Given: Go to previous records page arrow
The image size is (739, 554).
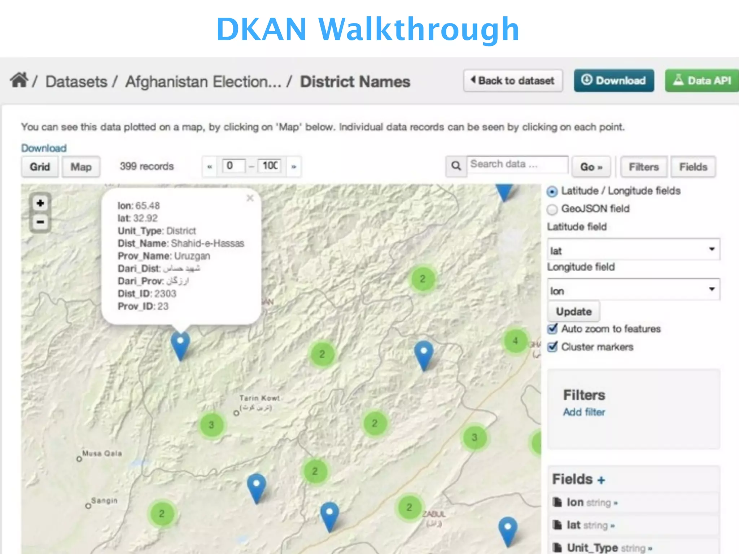Looking at the screenshot, I should (210, 167).
